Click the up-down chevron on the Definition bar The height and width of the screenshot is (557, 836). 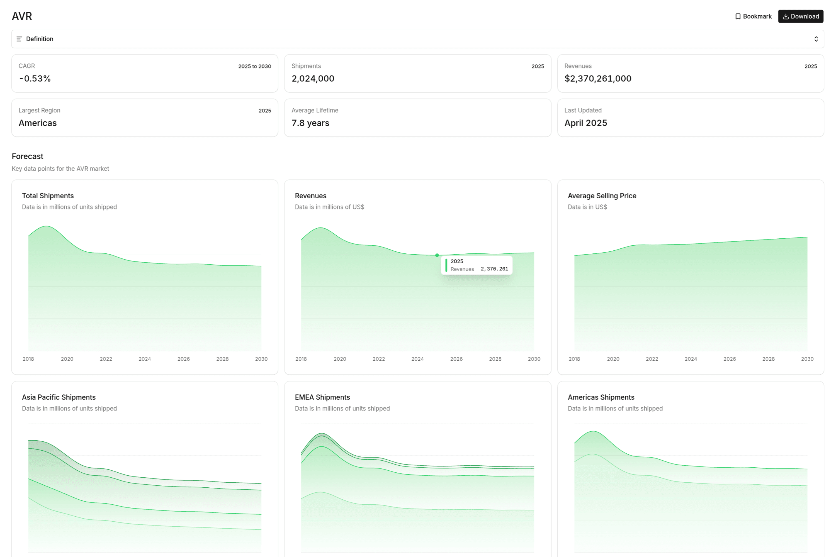click(x=816, y=39)
